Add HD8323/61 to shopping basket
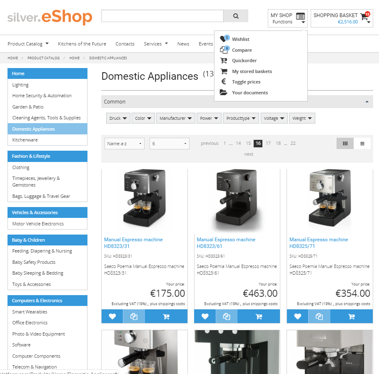Screen dimensions: 379x374 click(259, 316)
